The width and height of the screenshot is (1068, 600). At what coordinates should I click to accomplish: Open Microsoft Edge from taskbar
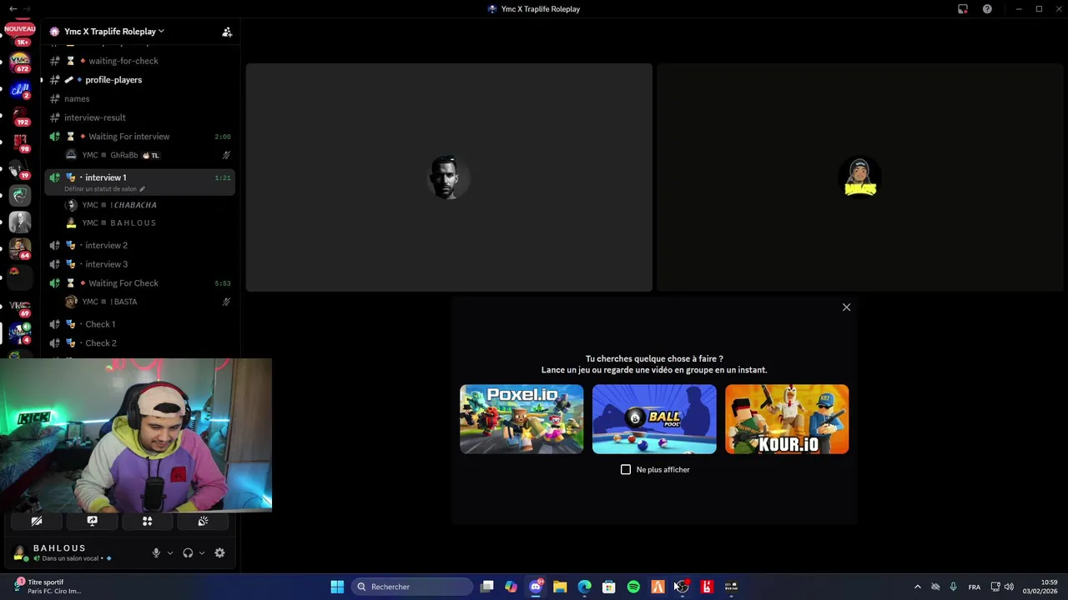pyautogui.click(x=584, y=587)
